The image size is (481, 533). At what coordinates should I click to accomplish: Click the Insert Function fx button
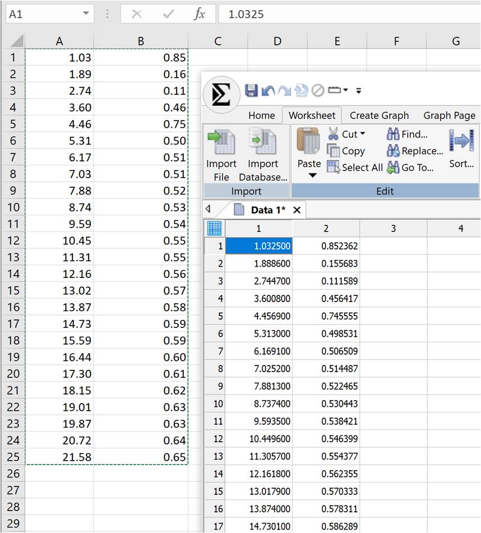tap(199, 14)
